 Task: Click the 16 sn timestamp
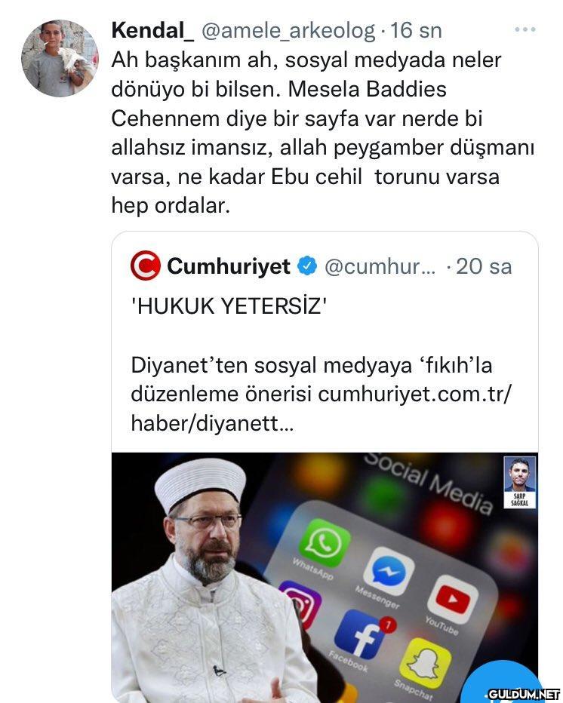pos(417,30)
